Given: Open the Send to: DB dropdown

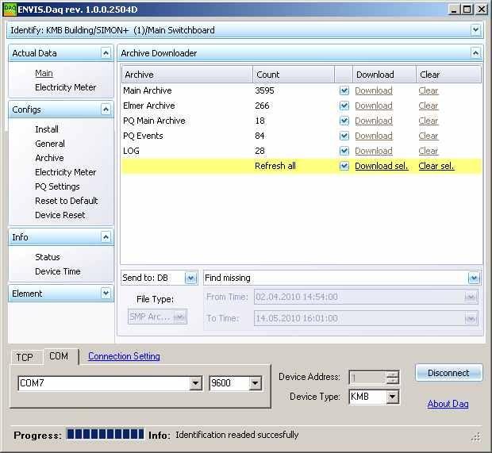Looking at the screenshot, I should [190, 278].
